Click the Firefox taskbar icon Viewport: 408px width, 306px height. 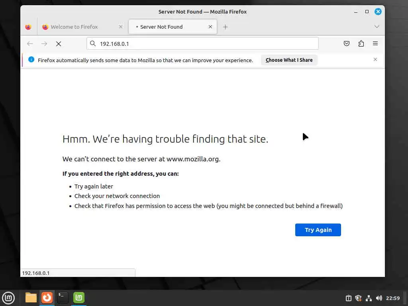pos(47,298)
